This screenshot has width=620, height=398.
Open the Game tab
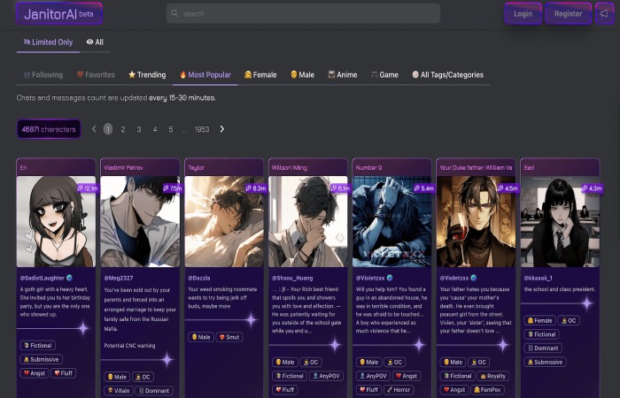[x=384, y=74]
